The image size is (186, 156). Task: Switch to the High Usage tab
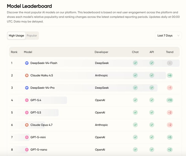coord(16,35)
